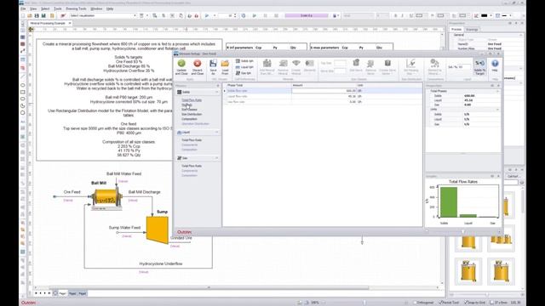Image resolution: width=545 pixels, height=306 pixels.
Task: Open Total Flow Rate under Solids
Action: pos(192,100)
